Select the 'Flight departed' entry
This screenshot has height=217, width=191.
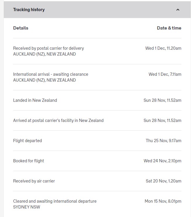27,141
